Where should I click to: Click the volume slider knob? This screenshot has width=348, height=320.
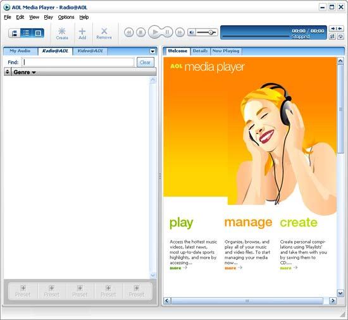[211, 33]
